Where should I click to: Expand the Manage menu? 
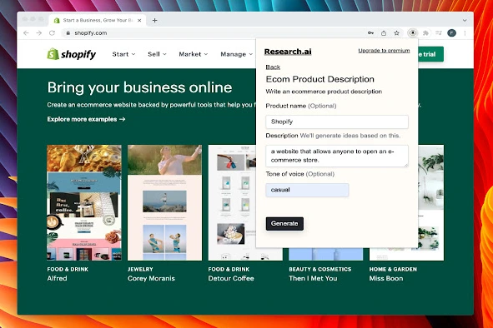[236, 54]
